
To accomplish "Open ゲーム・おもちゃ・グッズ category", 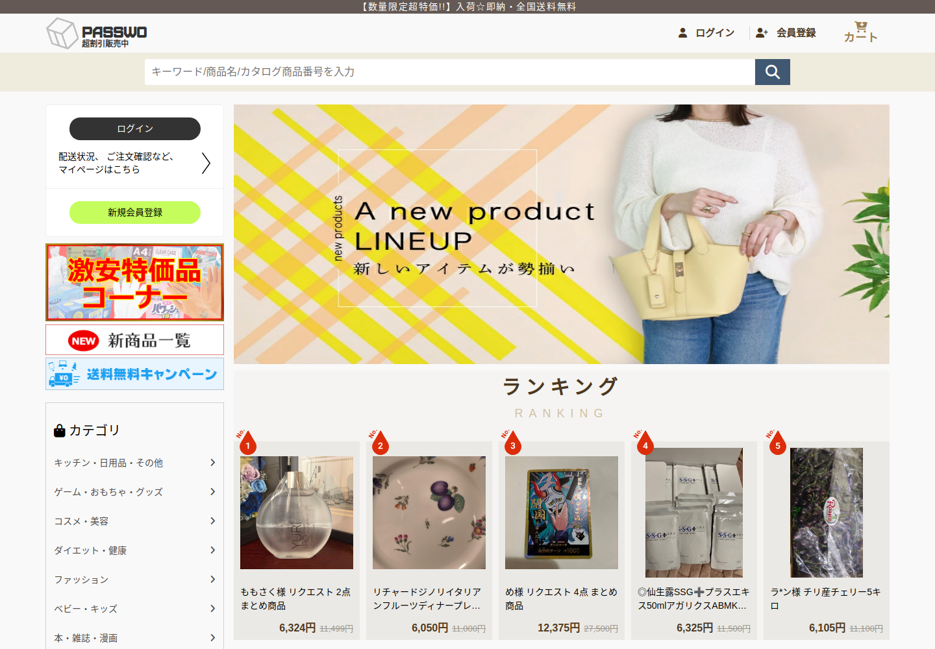I will point(108,492).
